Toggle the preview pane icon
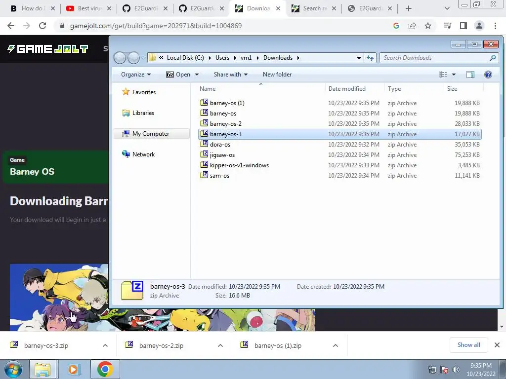Screen dimensions: 506x379 tap(470, 75)
